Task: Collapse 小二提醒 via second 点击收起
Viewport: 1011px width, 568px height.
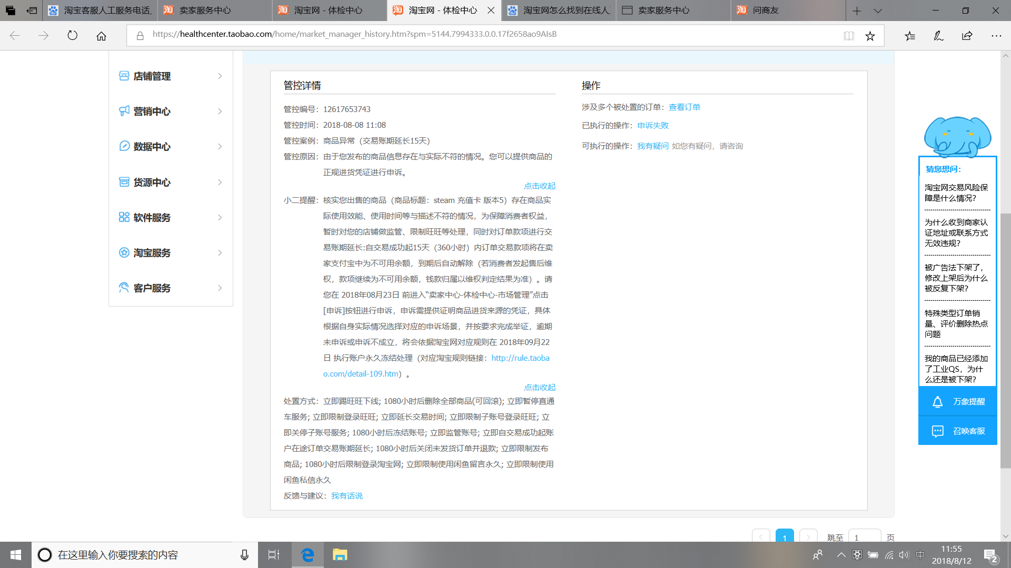Action: point(540,387)
